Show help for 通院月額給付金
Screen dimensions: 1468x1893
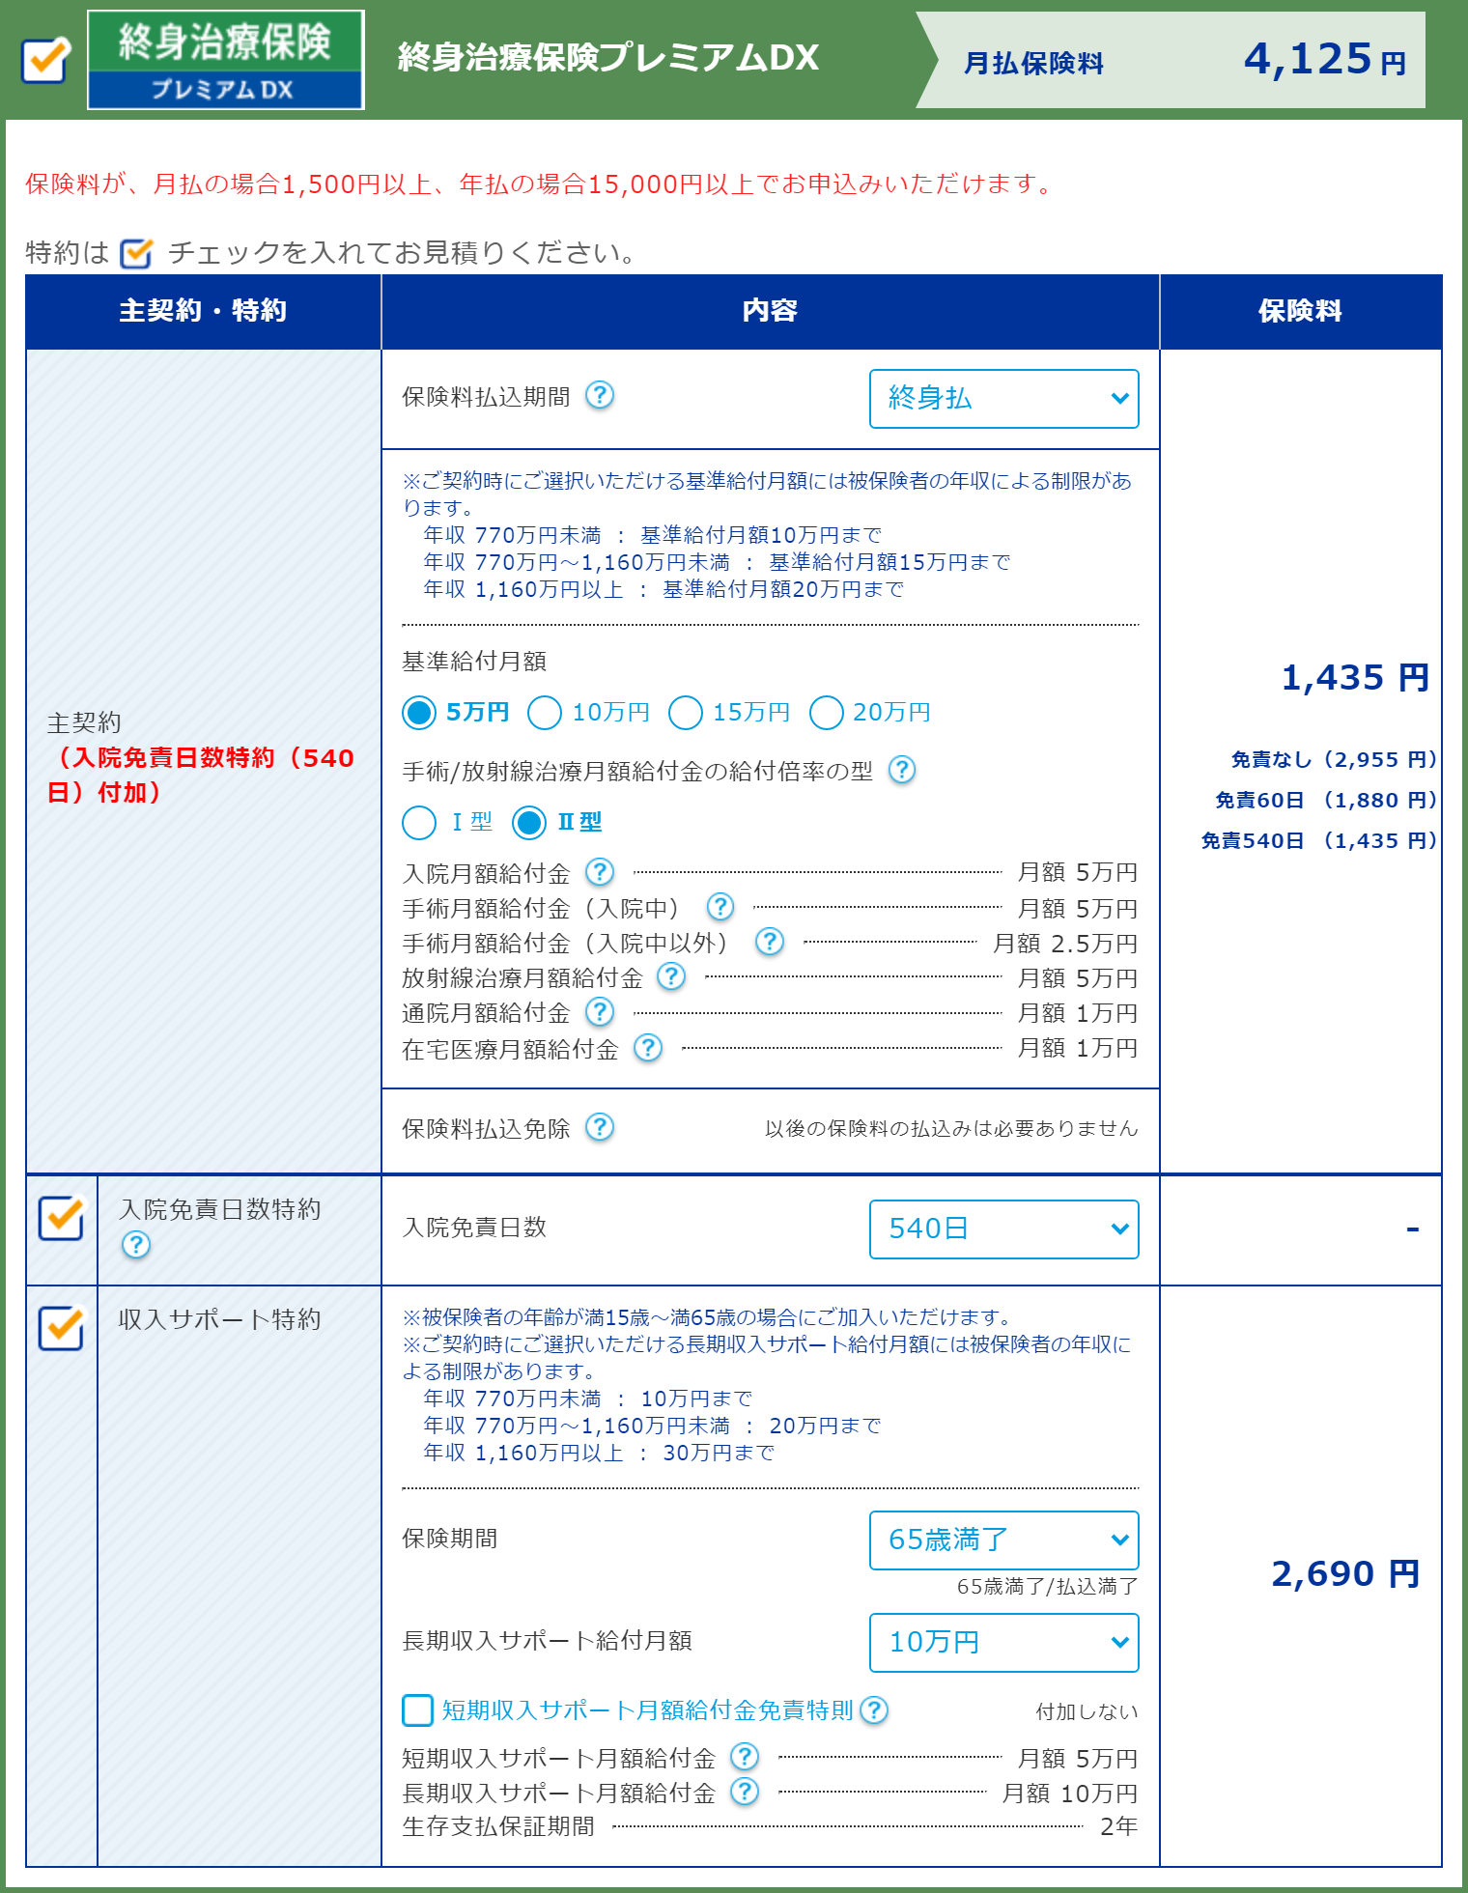600,1011
